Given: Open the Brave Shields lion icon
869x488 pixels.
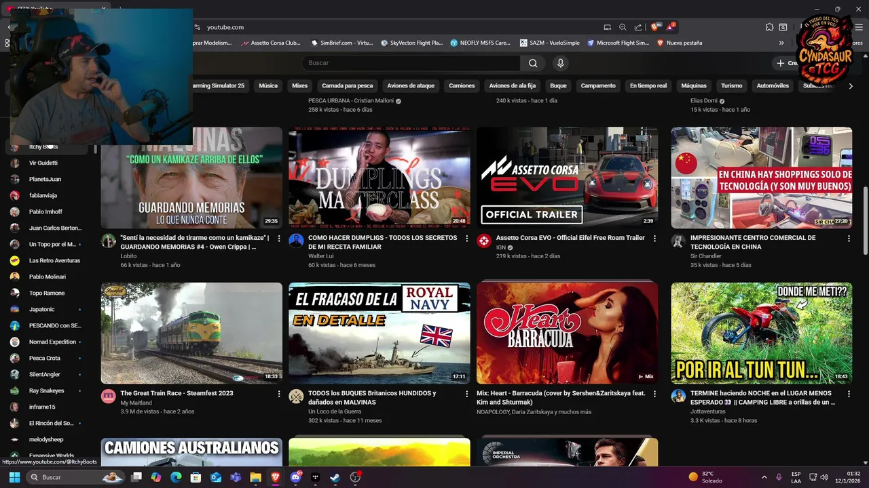Looking at the screenshot, I should (655, 27).
